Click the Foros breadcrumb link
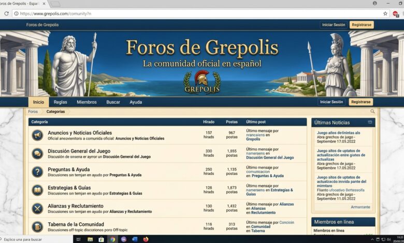Screen dimensions: 404x243 pyautogui.click(x=33, y=111)
